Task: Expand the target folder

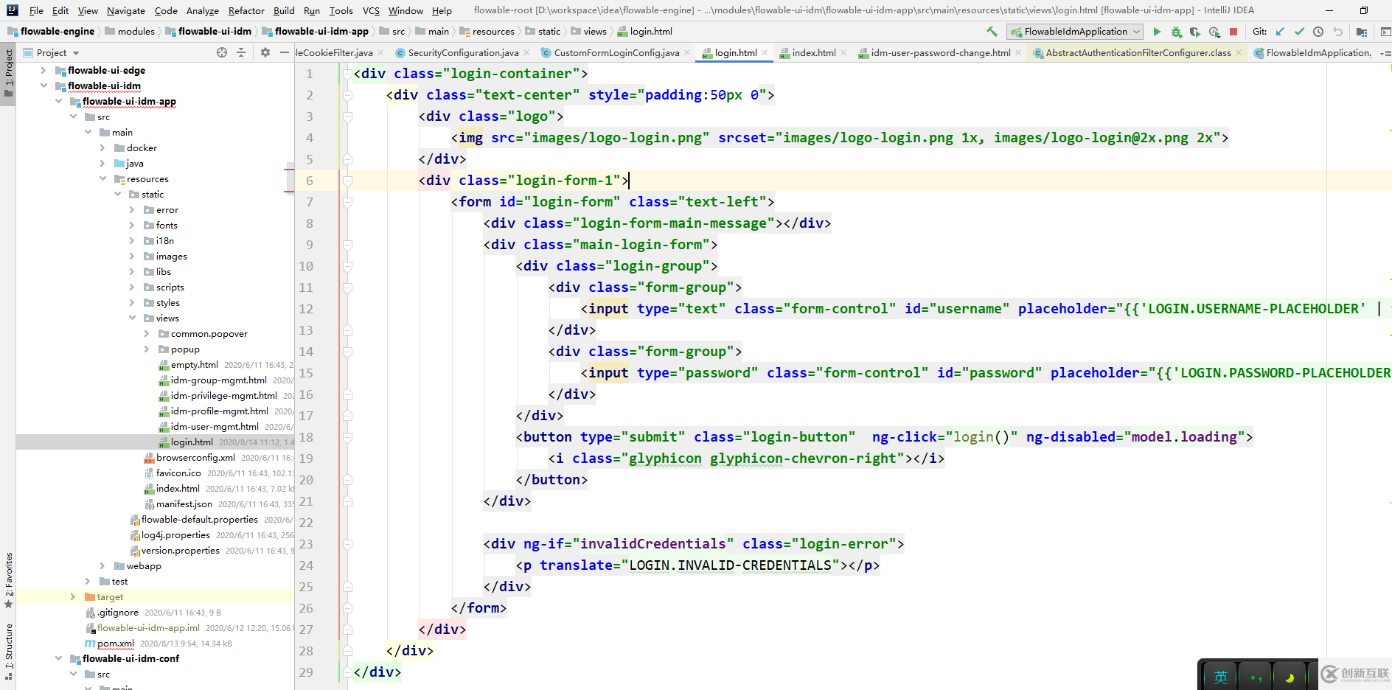Action: (73, 596)
